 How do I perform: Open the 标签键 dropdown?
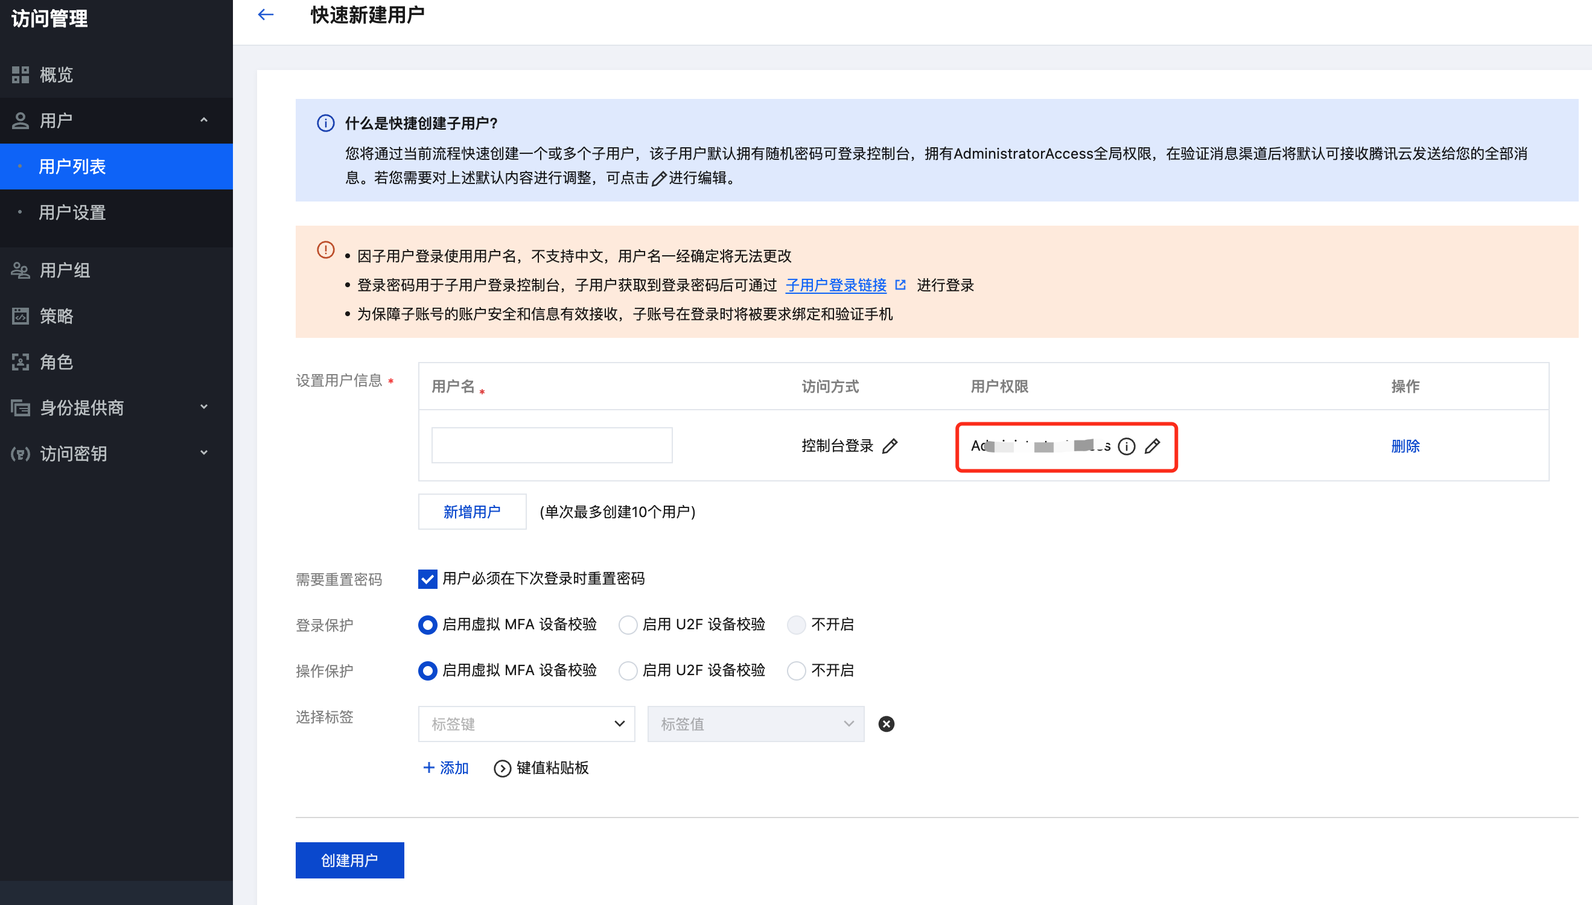tap(526, 723)
